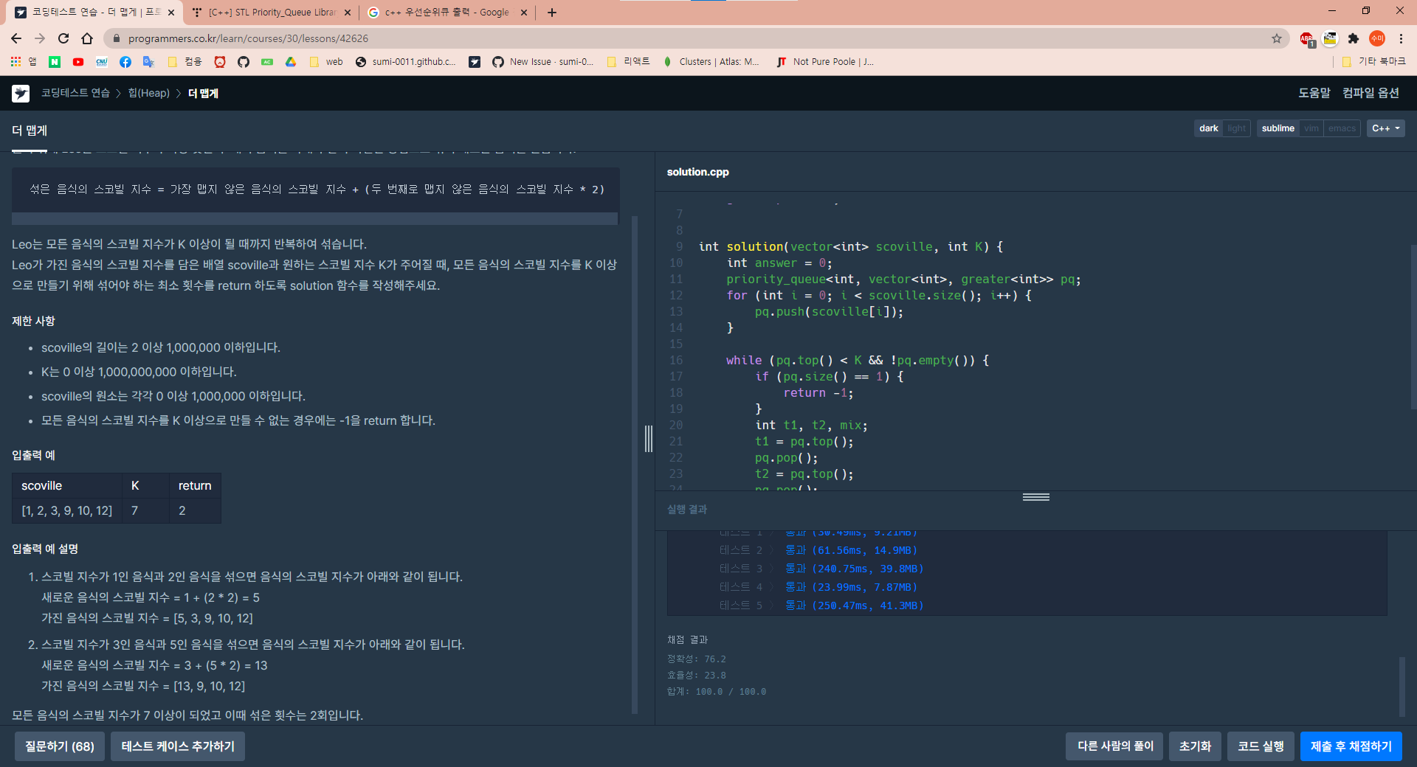Viewport: 1417px width, 767px height.
Task: Click 코딩테스트 연습 breadcrumb link
Action: tap(75, 93)
